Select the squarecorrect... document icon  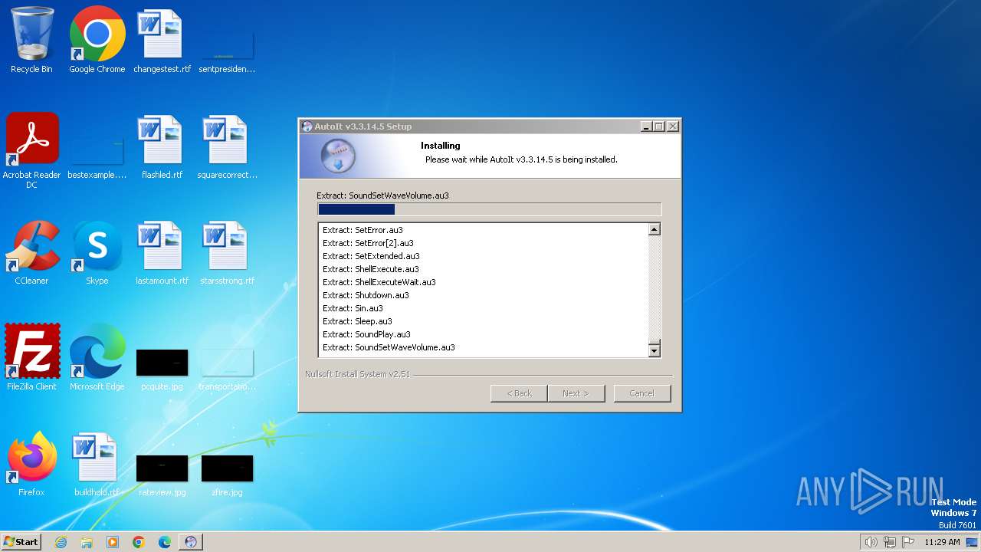[227, 147]
